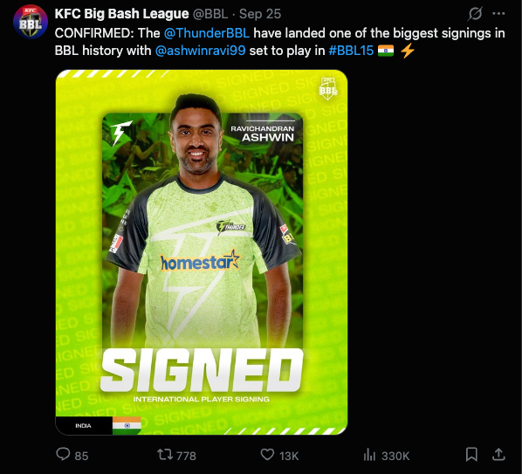Open the Ashwin signed poster image
Image resolution: width=522 pixels, height=474 pixels.
pos(202,252)
